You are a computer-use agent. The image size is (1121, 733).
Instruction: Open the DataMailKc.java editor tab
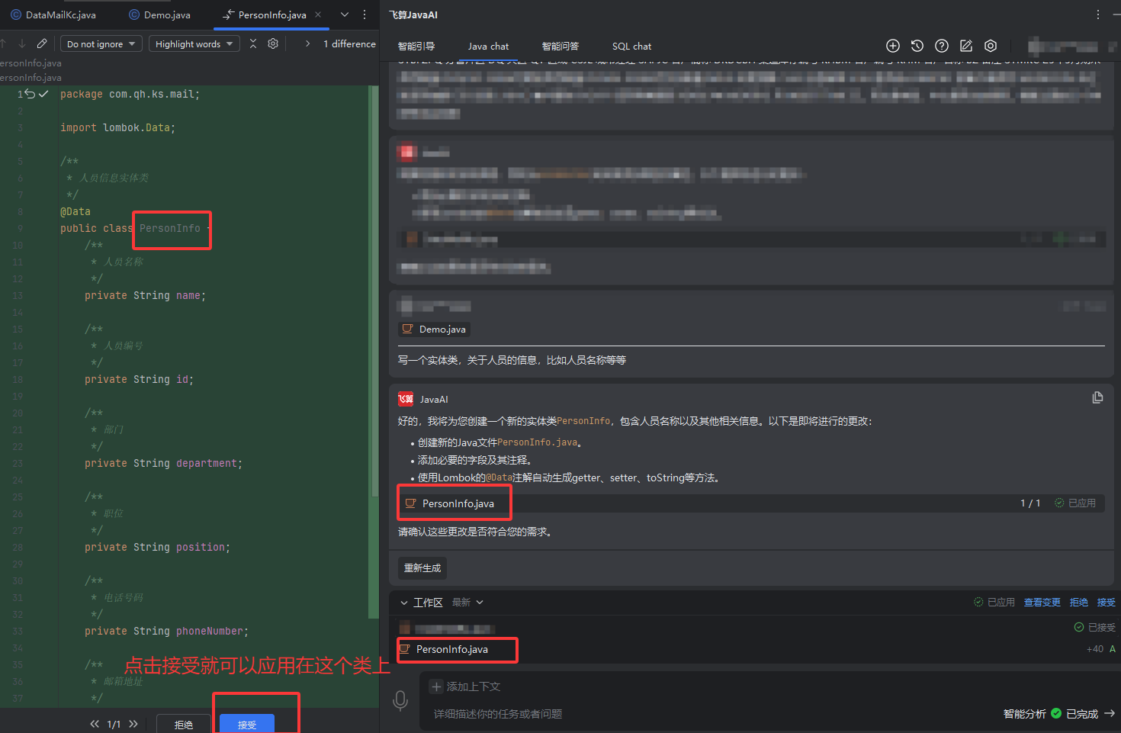coord(53,14)
